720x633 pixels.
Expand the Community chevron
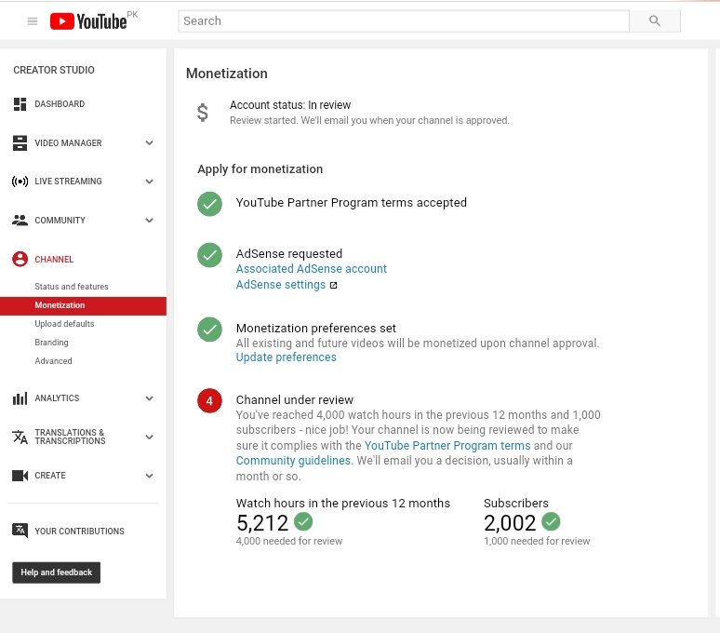coord(149,220)
